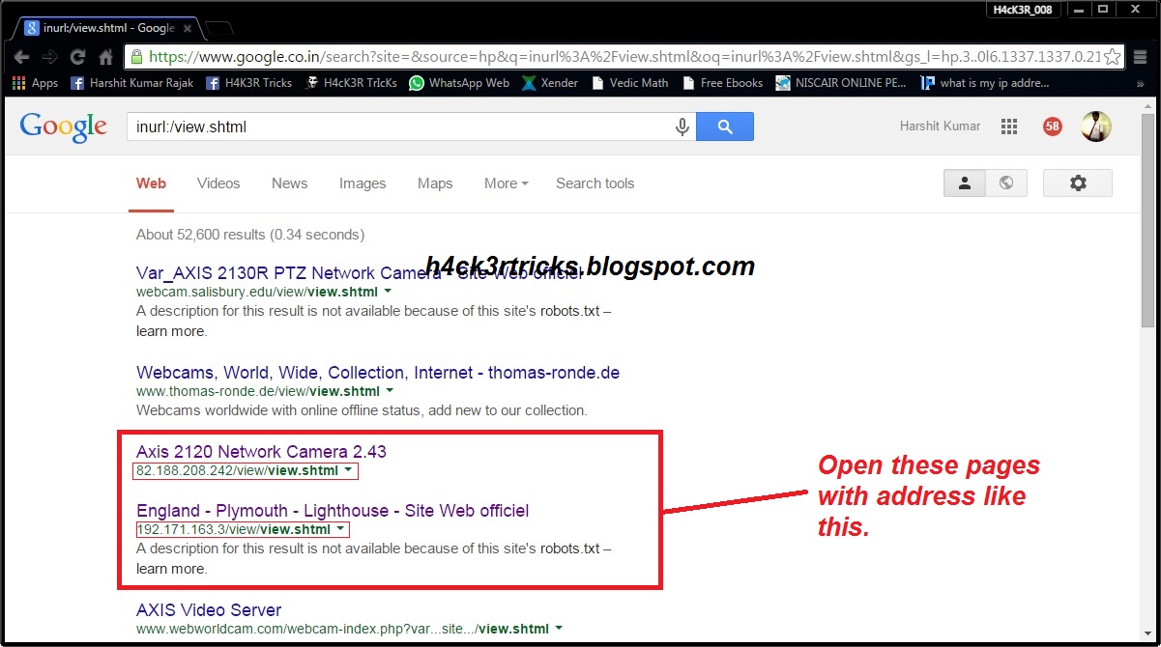The width and height of the screenshot is (1161, 647).
Task: Switch to the News tab
Action: (289, 183)
